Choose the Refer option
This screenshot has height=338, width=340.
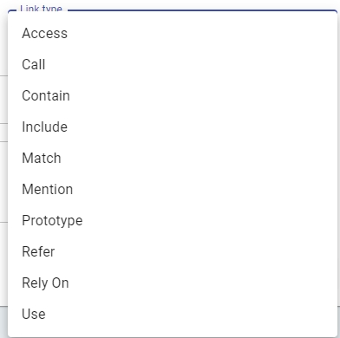coord(173,251)
